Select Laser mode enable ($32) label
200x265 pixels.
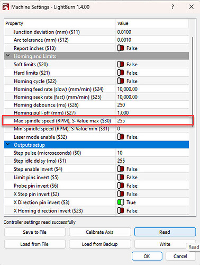click(40, 137)
